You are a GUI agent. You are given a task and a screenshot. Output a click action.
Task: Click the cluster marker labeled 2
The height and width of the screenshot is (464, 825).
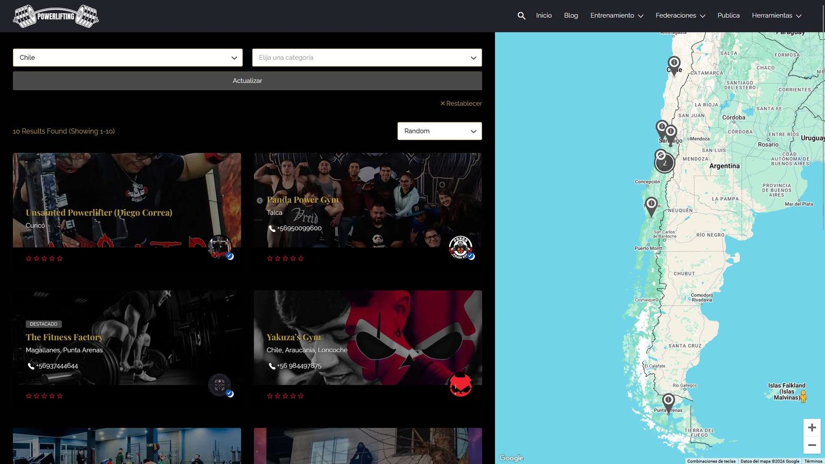tap(665, 163)
